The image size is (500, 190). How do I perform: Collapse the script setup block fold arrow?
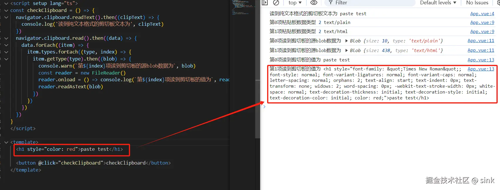point(6,4)
